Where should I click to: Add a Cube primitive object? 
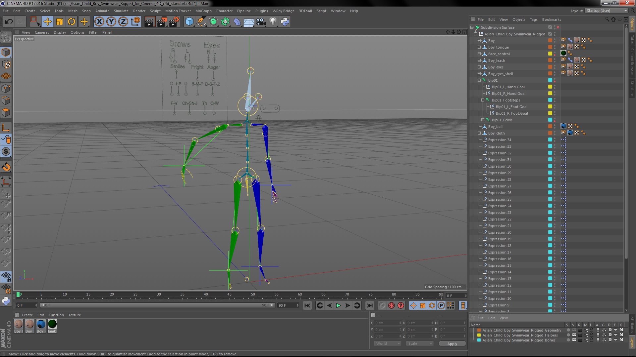189,22
